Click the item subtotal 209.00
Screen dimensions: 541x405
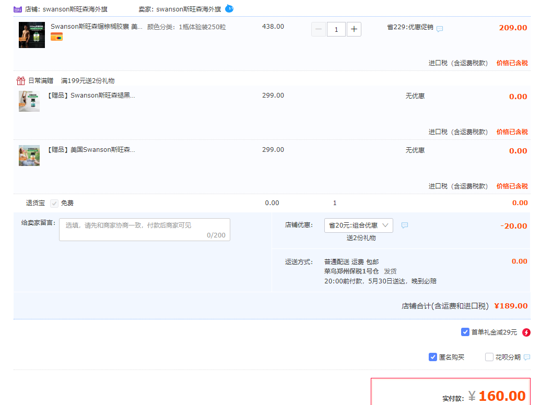tap(513, 28)
